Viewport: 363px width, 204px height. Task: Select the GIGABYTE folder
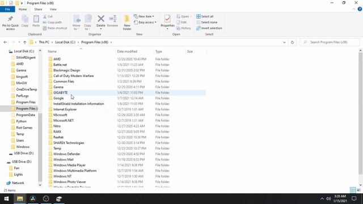pos(127,92)
